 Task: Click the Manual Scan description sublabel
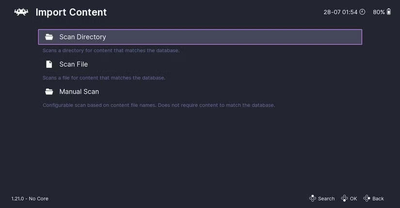point(159,105)
